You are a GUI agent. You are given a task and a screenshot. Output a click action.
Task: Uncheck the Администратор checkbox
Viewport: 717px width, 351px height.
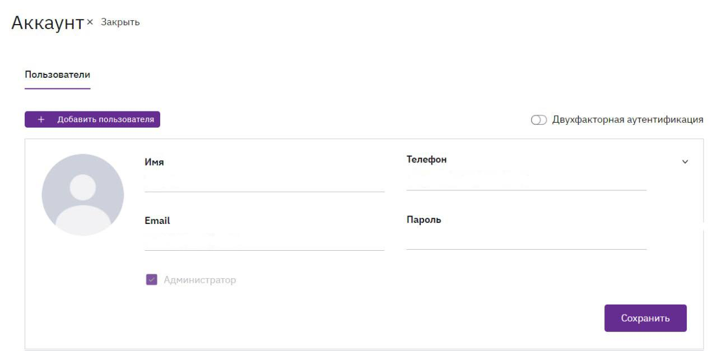click(151, 280)
